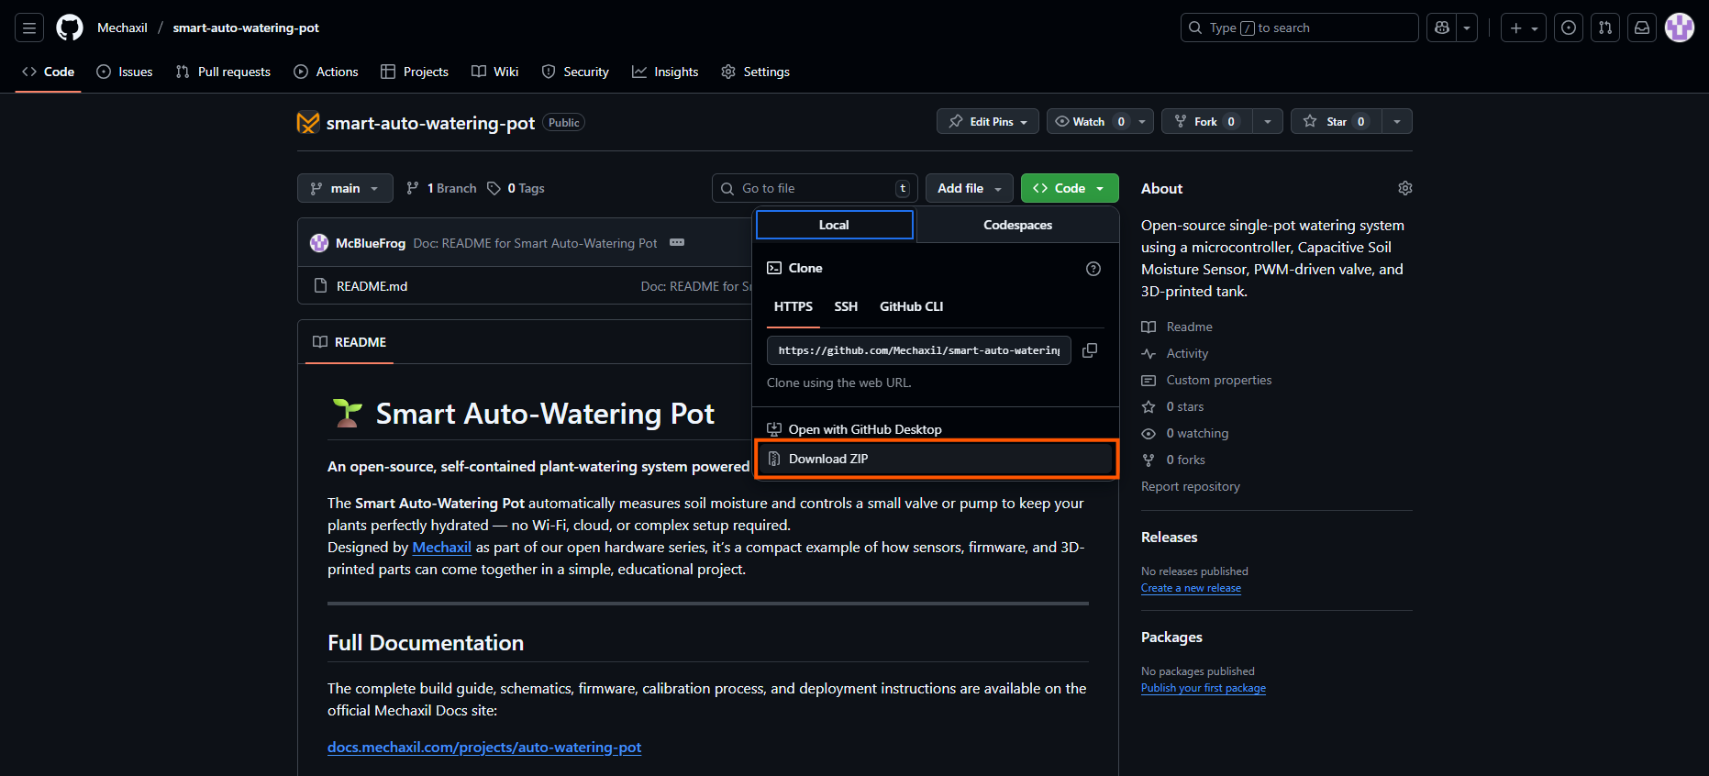Open the create new plus menu
This screenshot has height=776, width=1709.
coord(1524,28)
